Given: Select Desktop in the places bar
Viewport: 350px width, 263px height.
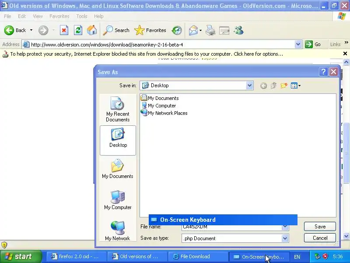Looking at the screenshot, I should click(x=118, y=140).
